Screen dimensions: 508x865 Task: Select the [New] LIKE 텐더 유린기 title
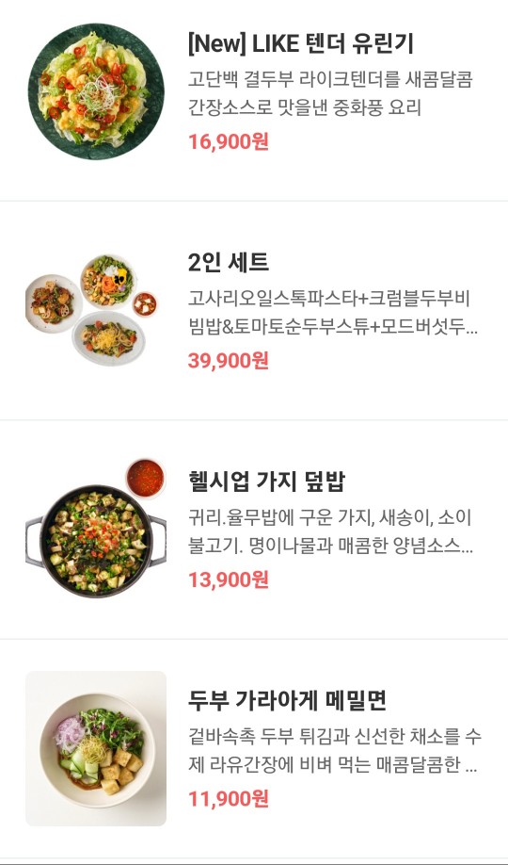click(x=301, y=44)
